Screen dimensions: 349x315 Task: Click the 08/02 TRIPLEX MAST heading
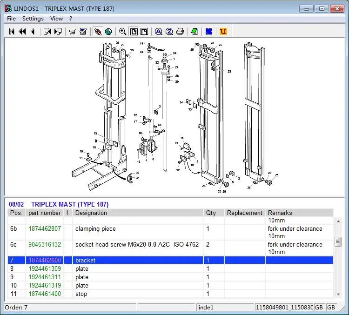(59, 204)
